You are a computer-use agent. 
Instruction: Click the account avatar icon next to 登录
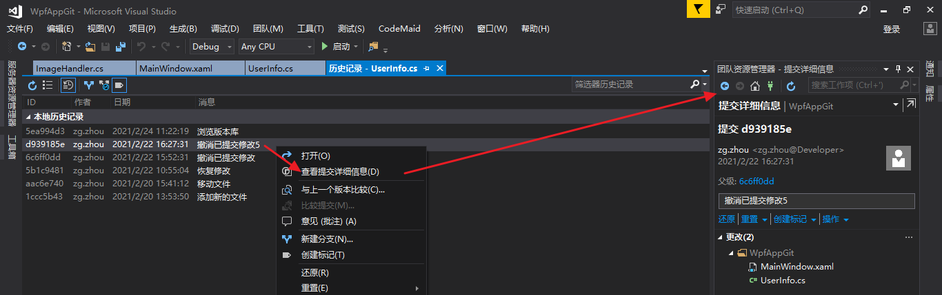click(x=930, y=29)
